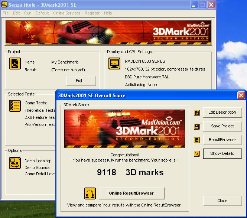
Task: Click the Save Project button
Action: coord(222,126)
